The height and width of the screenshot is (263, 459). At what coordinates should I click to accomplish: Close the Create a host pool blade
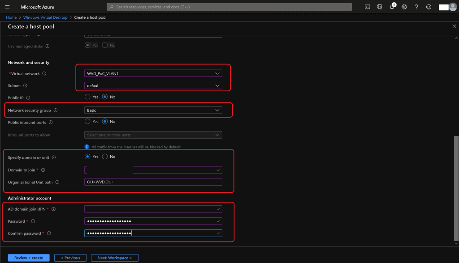click(455, 26)
